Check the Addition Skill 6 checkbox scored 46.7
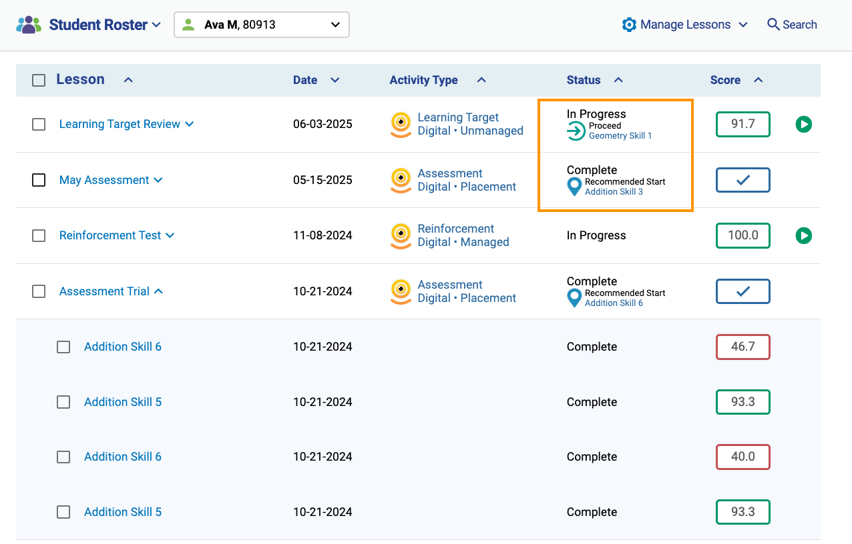The width and height of the screenshot is (852, 544). click(63, 347)
